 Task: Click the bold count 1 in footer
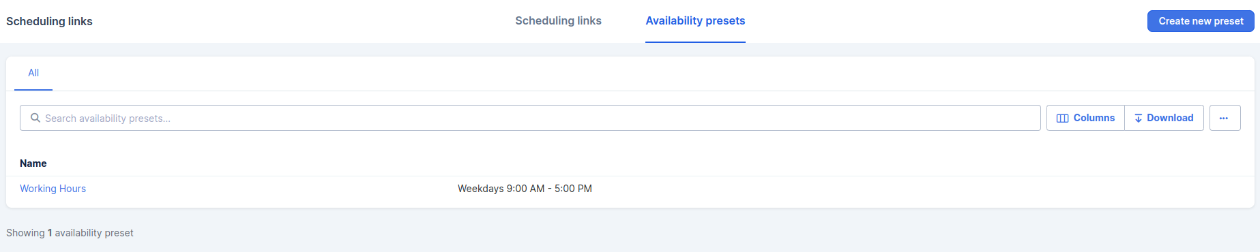pyautogui.click(x=50, y=233)
